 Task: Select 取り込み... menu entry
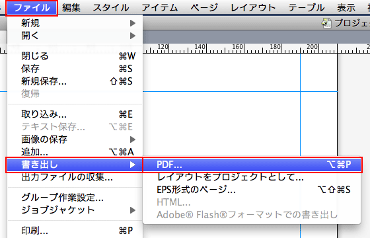(75, 114)
